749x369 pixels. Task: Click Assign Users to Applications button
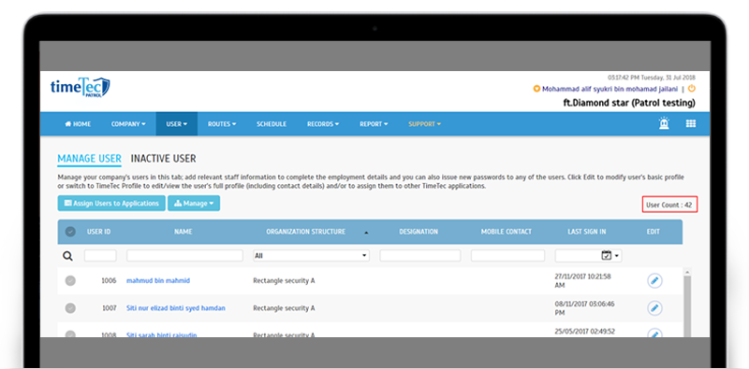click(x=111, y=203)
